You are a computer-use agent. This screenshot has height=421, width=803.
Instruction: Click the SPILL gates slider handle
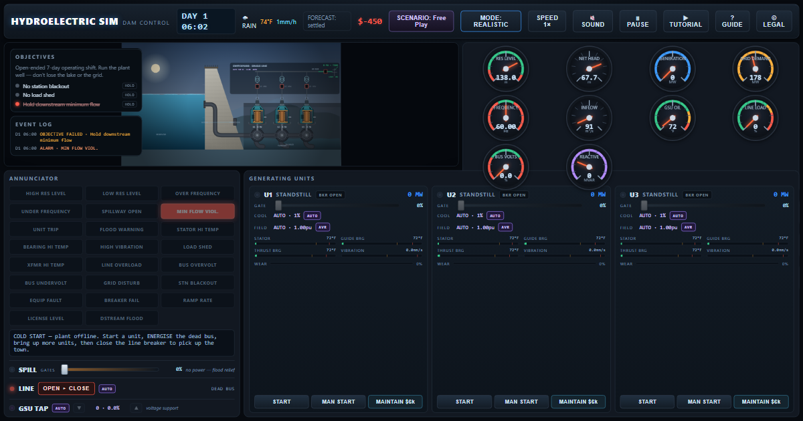[x=64, y=370]
